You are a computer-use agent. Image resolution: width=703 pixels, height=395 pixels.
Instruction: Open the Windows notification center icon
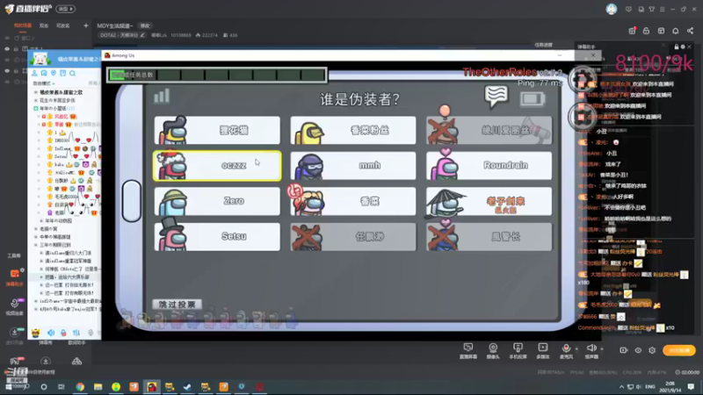(691, 386)
